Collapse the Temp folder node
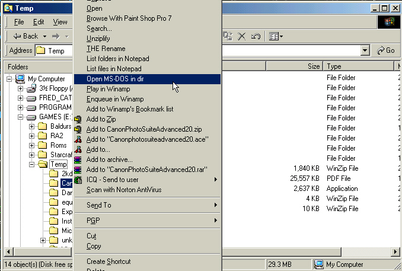 (x=31, y=164)
